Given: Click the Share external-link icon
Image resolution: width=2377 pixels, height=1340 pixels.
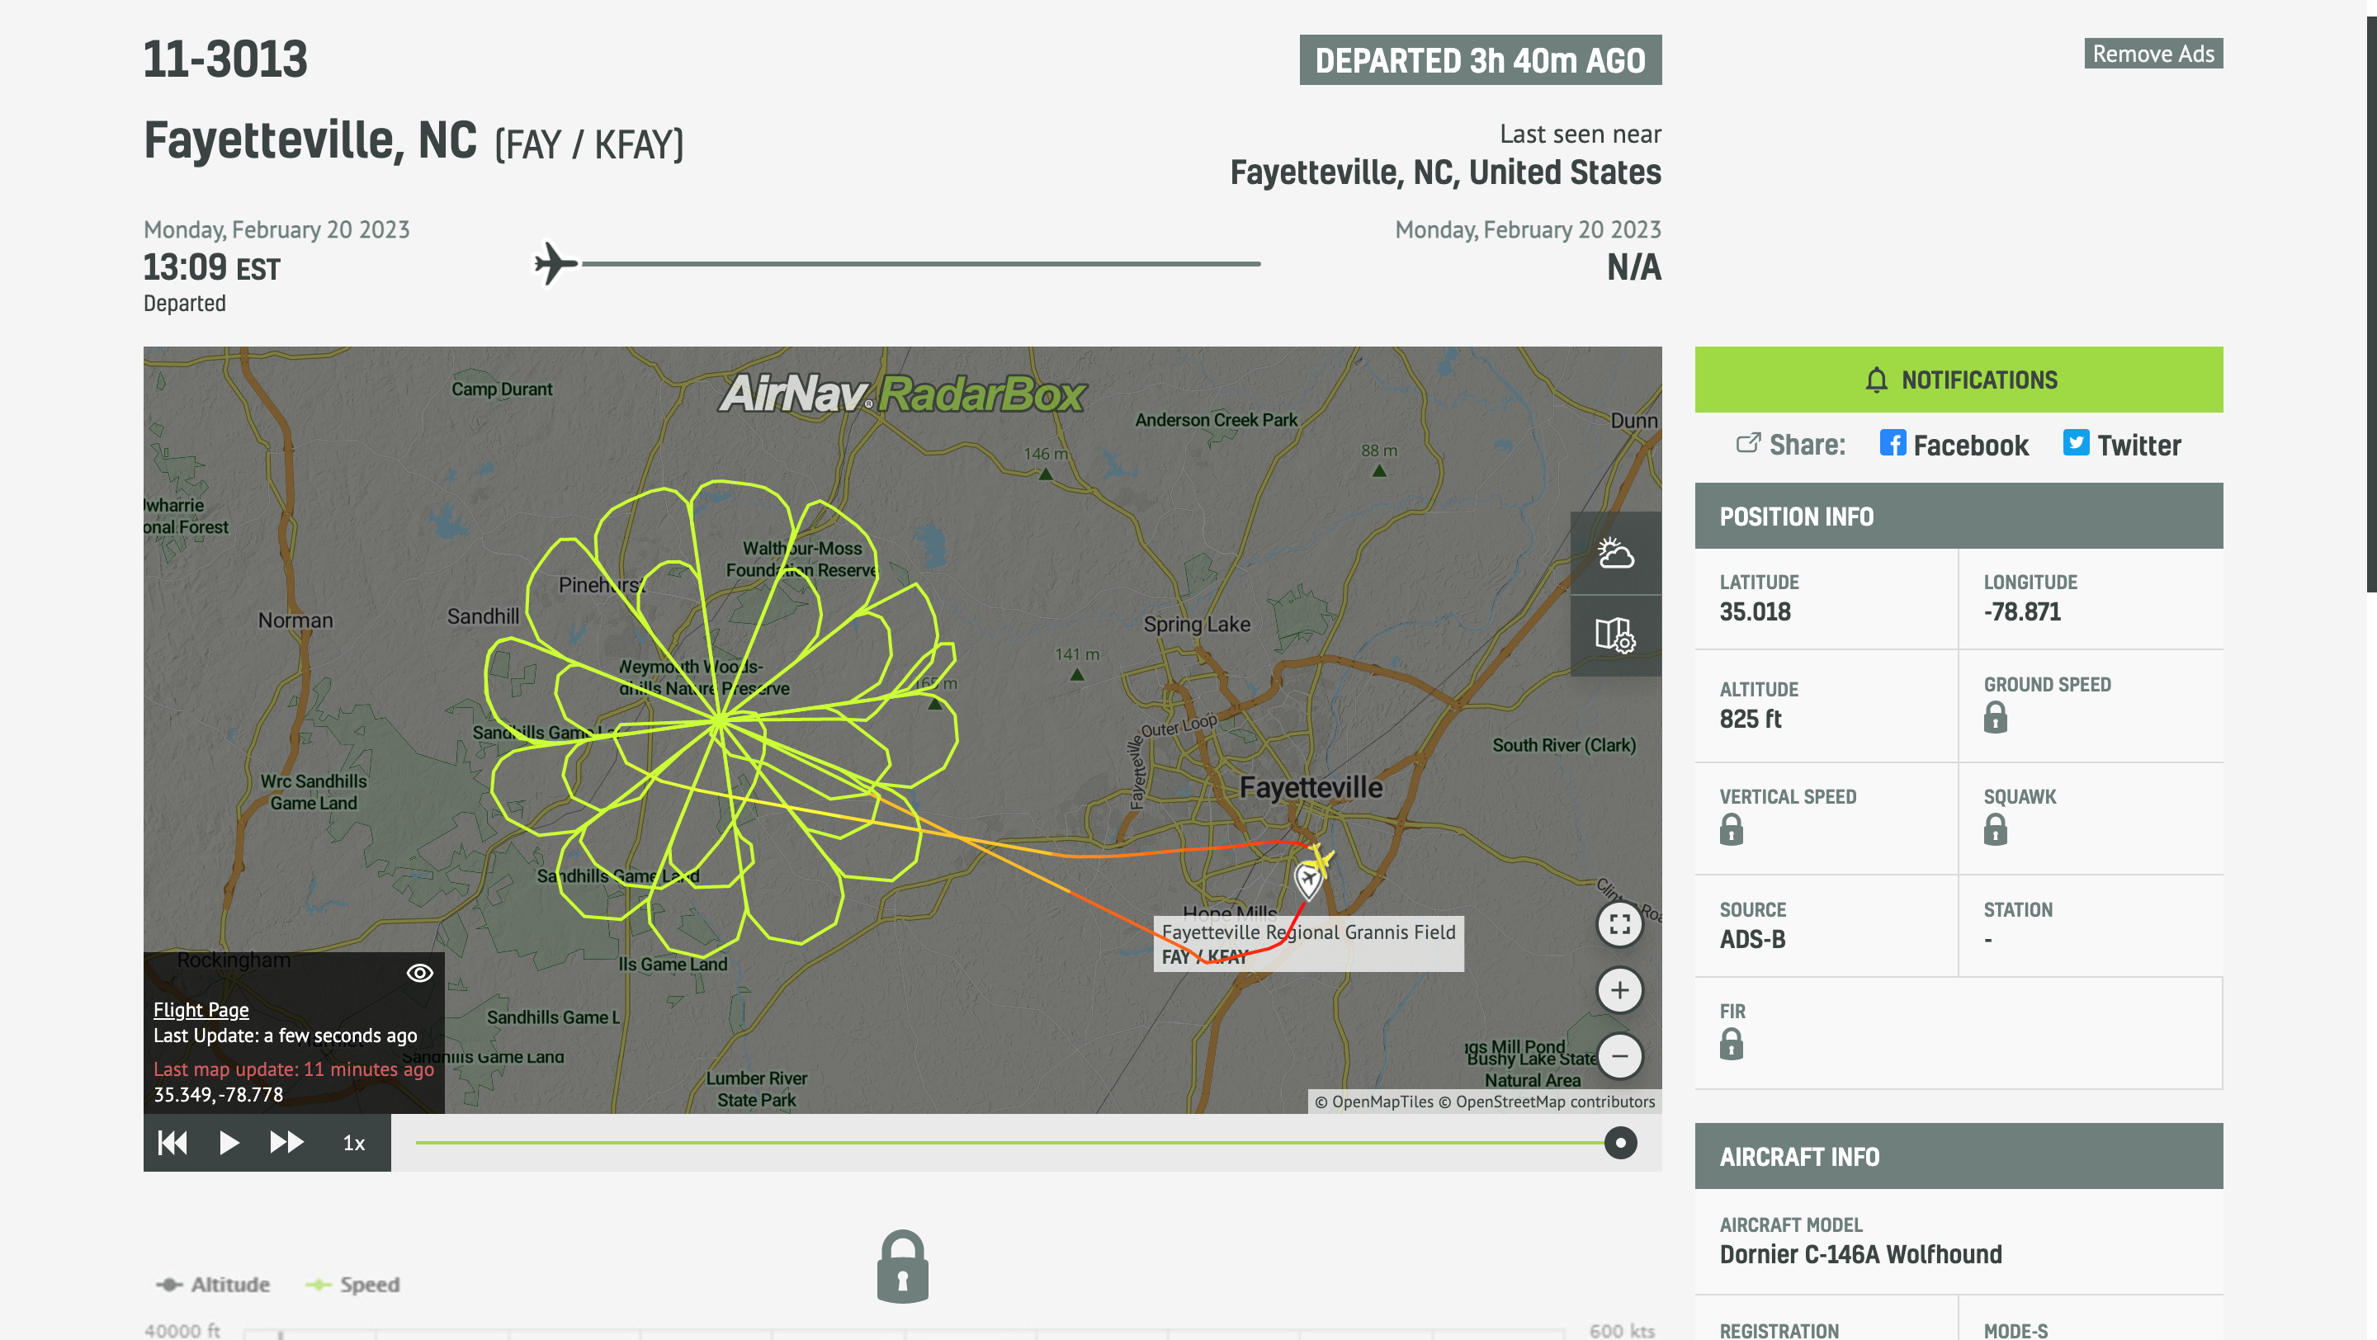Looking at the screenshot, I should (1749, 444).
